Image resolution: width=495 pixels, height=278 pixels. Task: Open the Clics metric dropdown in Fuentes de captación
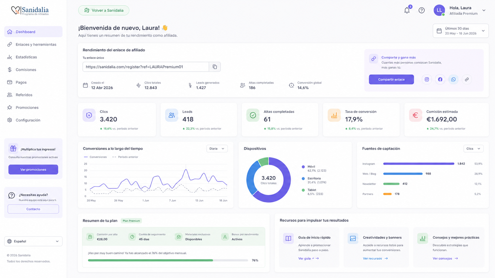tap(473, 149)
